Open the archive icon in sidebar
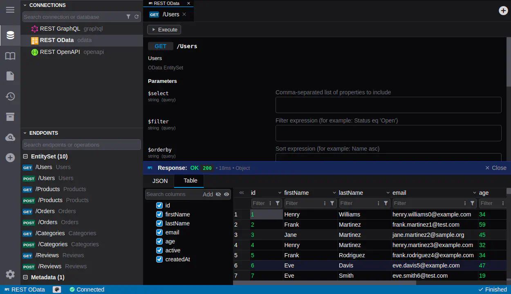 [10, 117]
